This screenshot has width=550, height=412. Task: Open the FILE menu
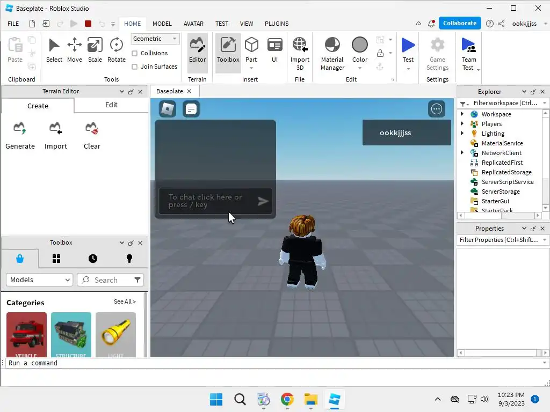[13, 24]
